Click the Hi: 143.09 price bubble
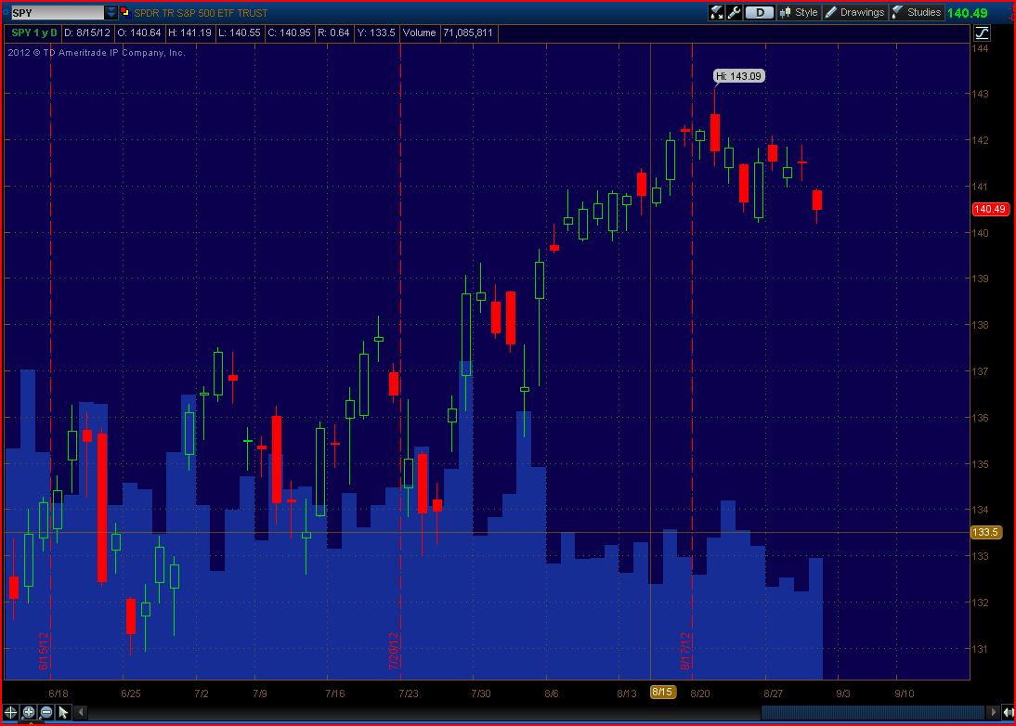 (738, 76)
